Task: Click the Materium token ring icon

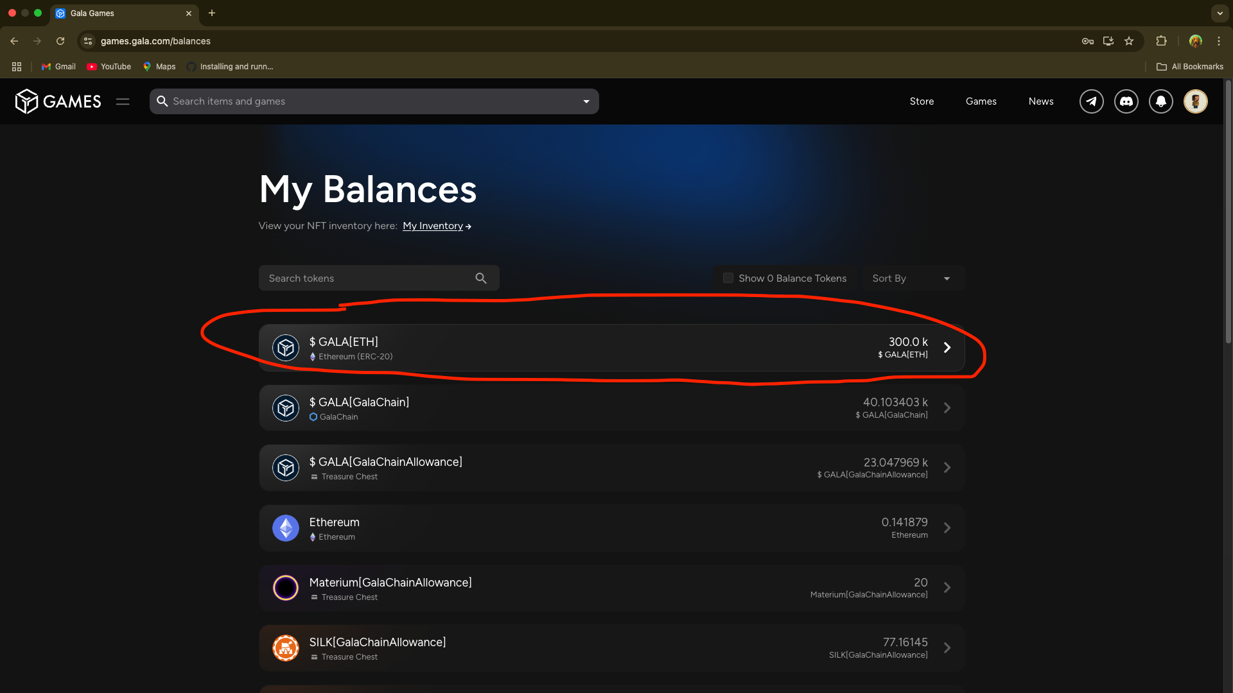Action: 286,588
